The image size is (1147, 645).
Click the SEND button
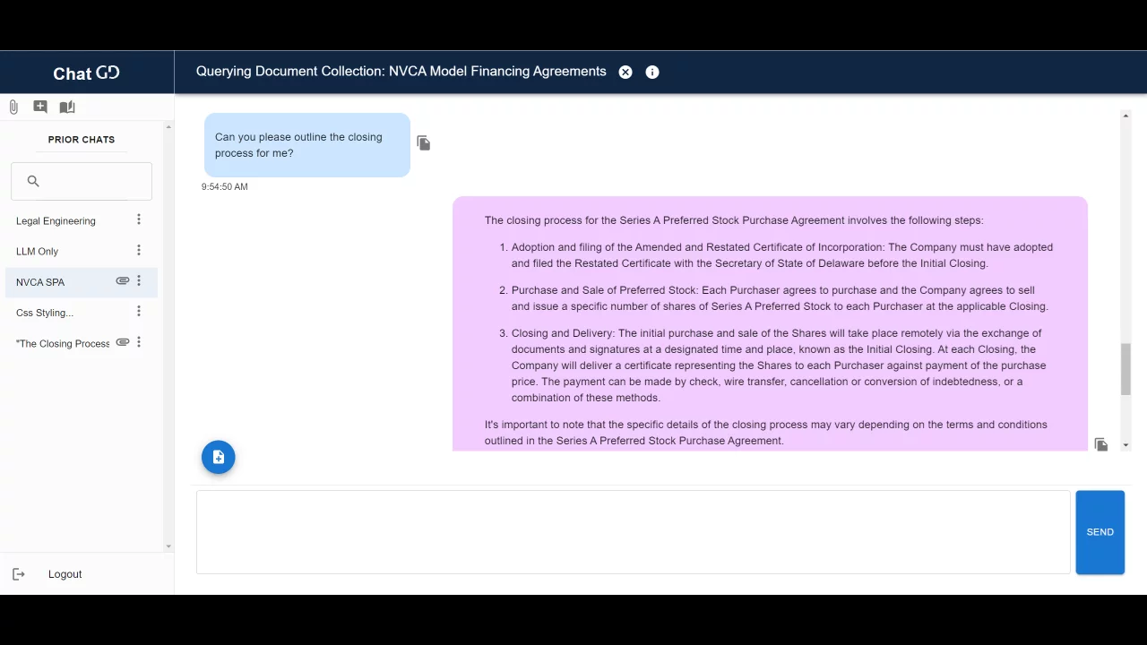point(1100,532)
